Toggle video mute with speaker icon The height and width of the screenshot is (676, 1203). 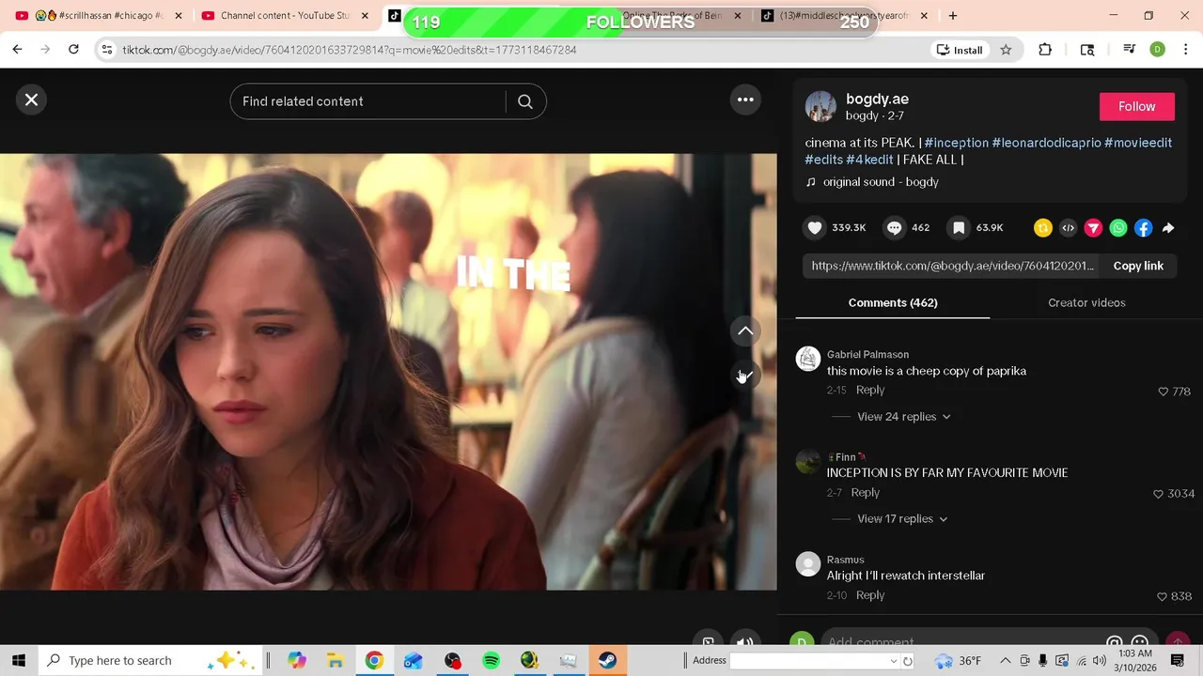tap(744, 643)
